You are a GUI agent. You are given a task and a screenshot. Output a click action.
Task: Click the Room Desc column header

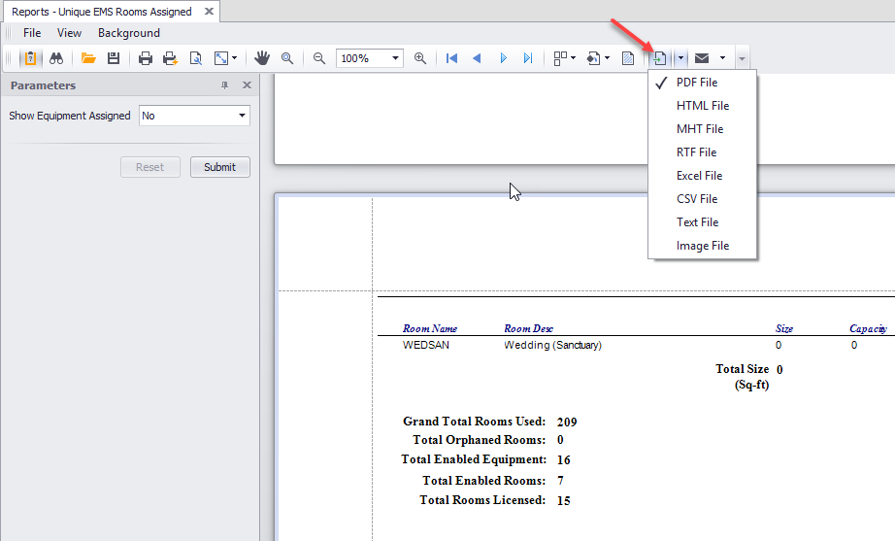pyautogui.click(x=528, y=328)
